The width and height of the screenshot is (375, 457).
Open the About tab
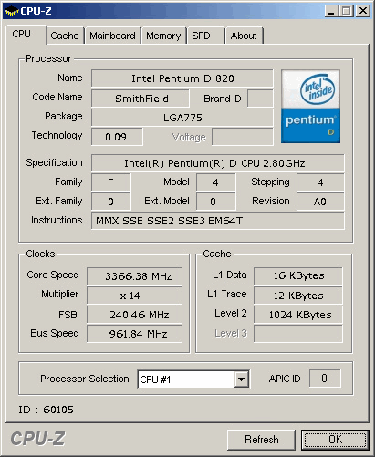click(244, 36)
